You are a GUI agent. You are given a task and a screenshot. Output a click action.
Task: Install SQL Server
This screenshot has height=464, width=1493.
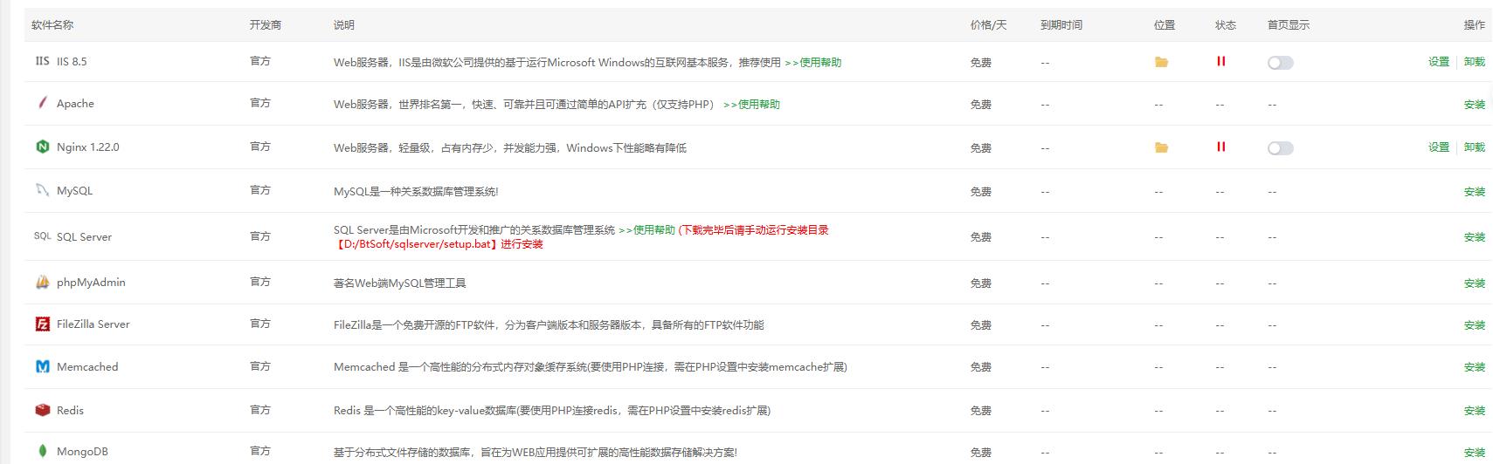pos(1475,237)
